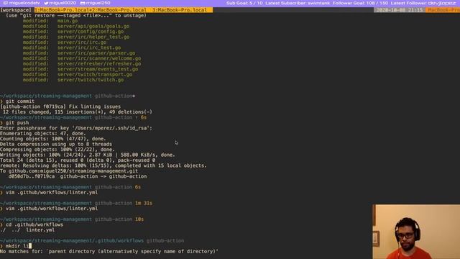Click server/irc/helper_test.go file path
460x259 pixels.
coord(93,37)
